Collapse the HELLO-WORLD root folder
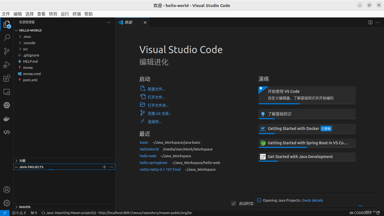This screenshot has width=384, height=216. click(x=64, y=30)
